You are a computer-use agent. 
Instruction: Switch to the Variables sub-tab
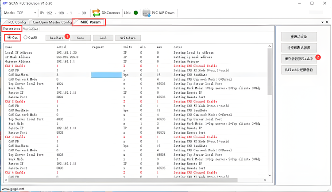pos(31,29)
